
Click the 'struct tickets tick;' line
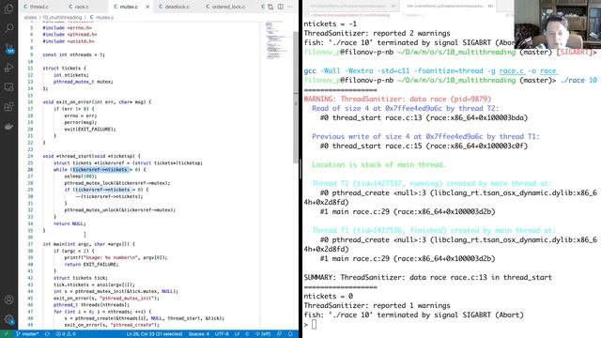[81, 278]
